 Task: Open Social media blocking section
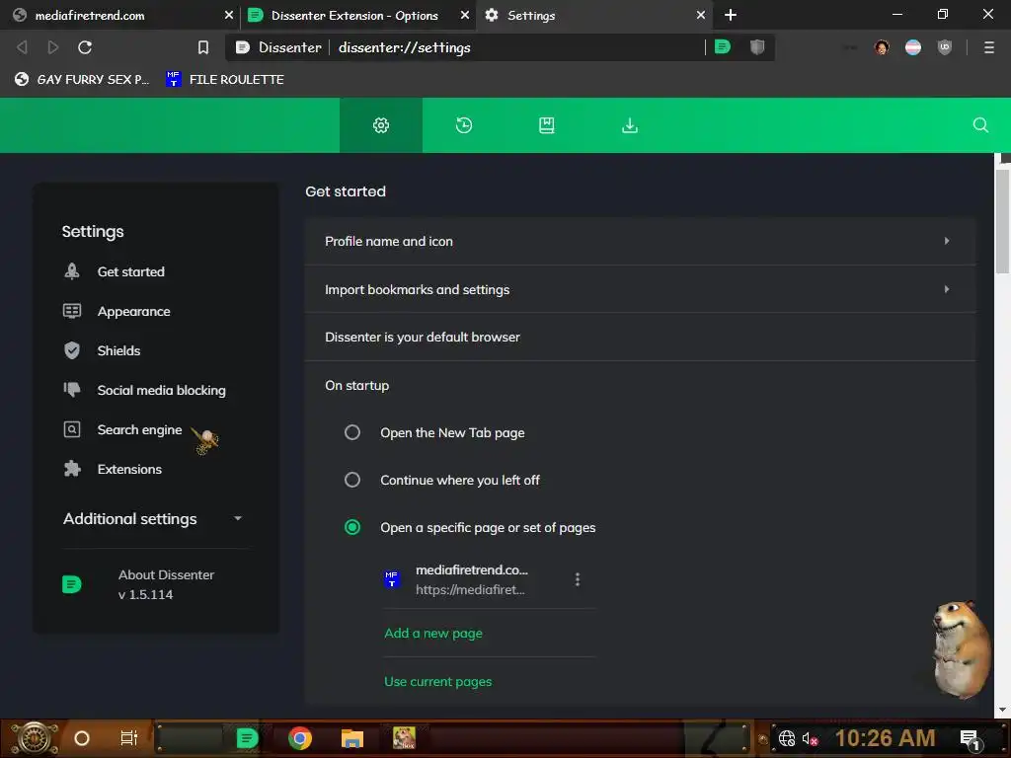click(161, 390)
